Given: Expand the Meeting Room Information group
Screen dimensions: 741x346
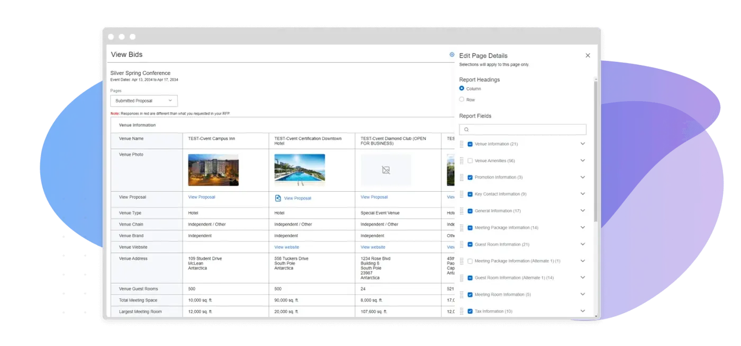Looking at the screenshot, I should click(583, 294).
